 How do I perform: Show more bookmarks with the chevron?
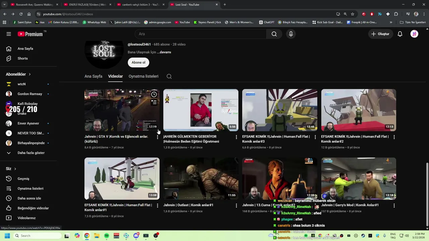(391, 22)
